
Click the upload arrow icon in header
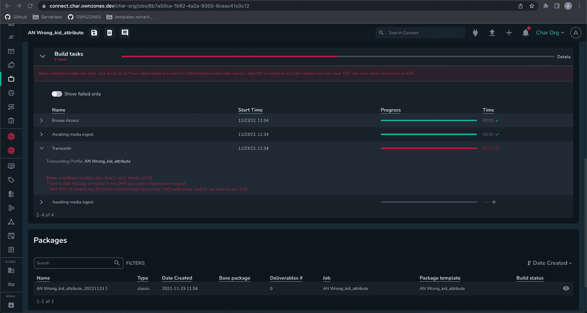(x=492, y=33)
